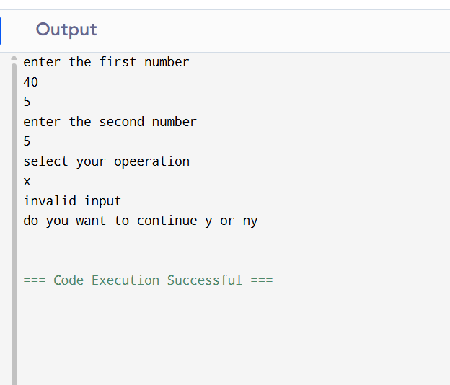Click the green 'Code Execution Successful' message
The width and height of the screenshot is (450, 385).
pos(148,280)
